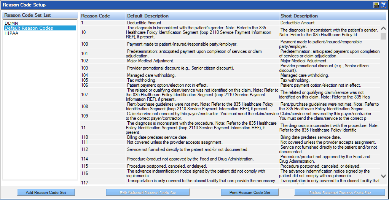Click 'Claim/service not covered by this payer' default description
Image resolution: width=389 pixels, height=200 pixels.
pos(202,116)
